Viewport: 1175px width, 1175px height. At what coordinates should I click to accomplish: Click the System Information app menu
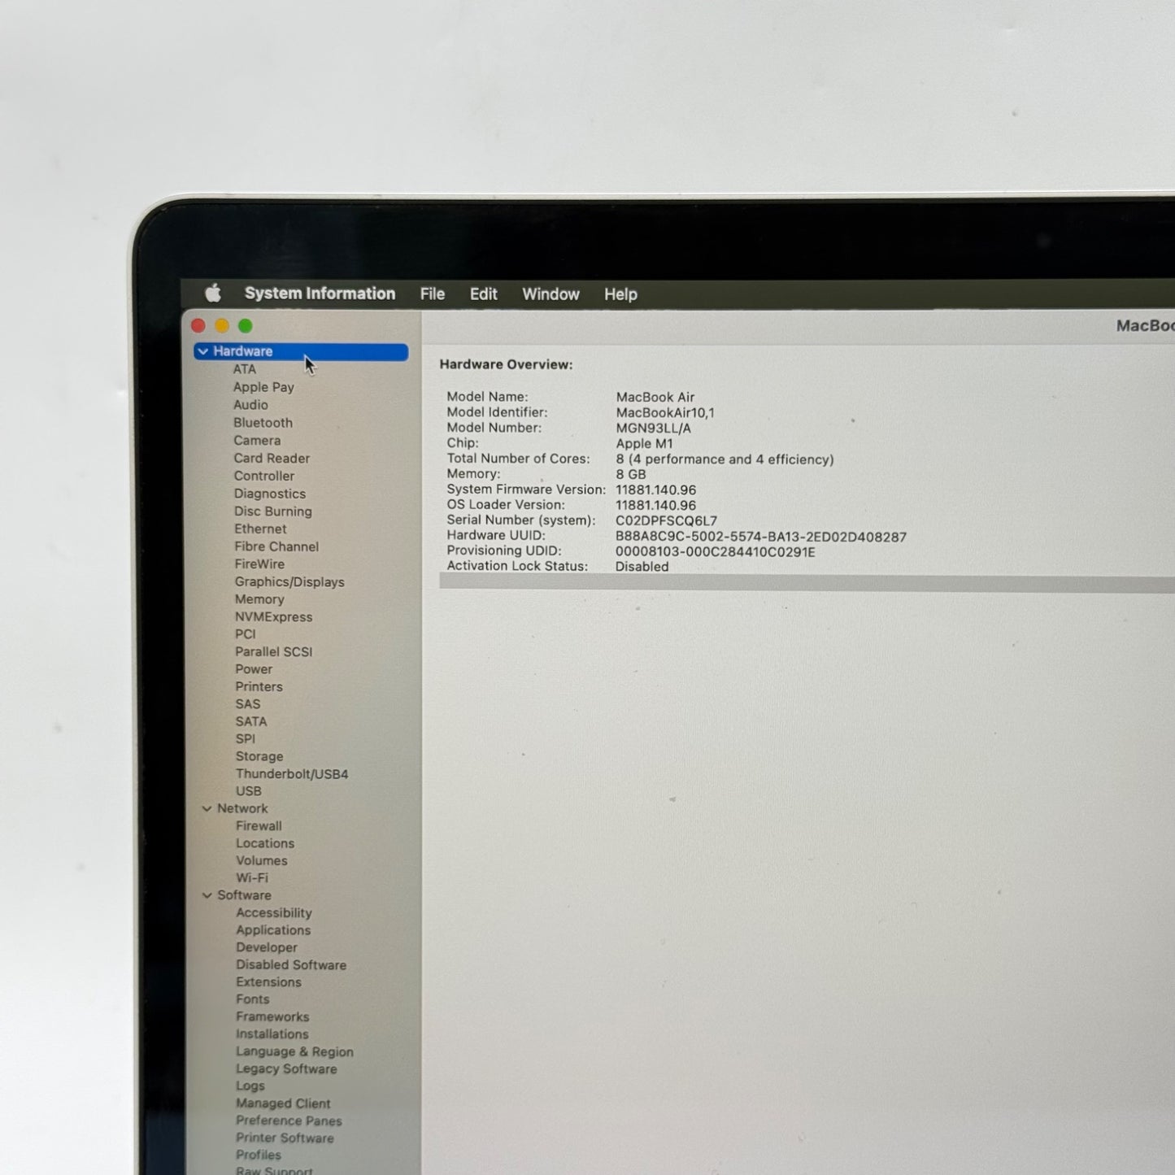(x=320, y=294)
